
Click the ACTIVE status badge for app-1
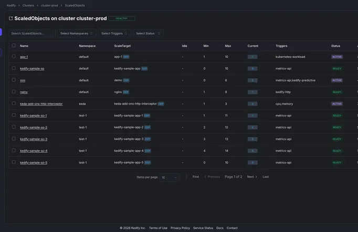[337, 57]
